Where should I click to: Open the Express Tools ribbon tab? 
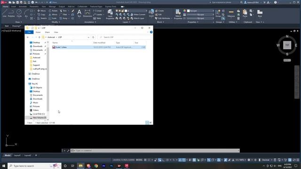(111, 7)
